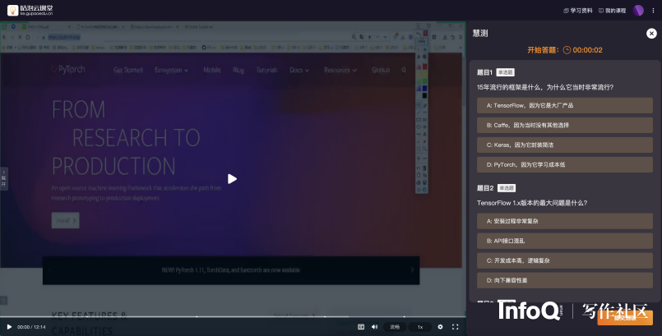Click the orange submit button in the quiz panel
662x336 pixels.
pos(625,318)
